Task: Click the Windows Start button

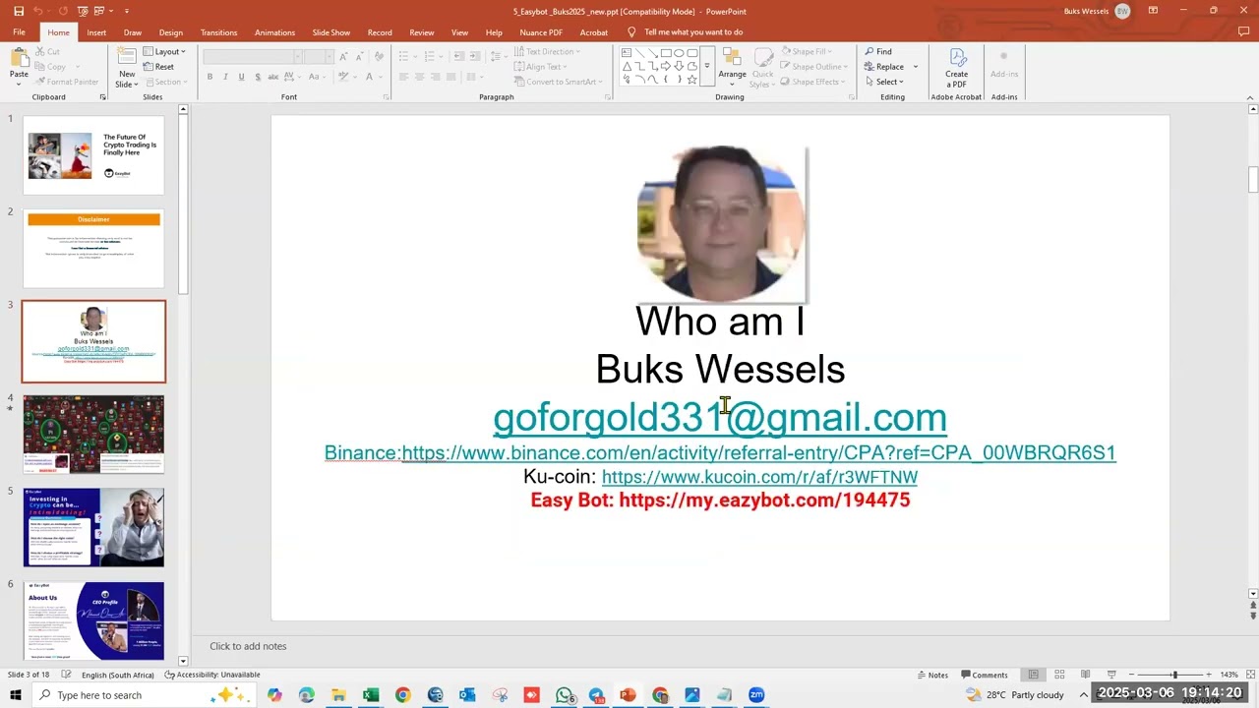Action: [x=16, y=695]
